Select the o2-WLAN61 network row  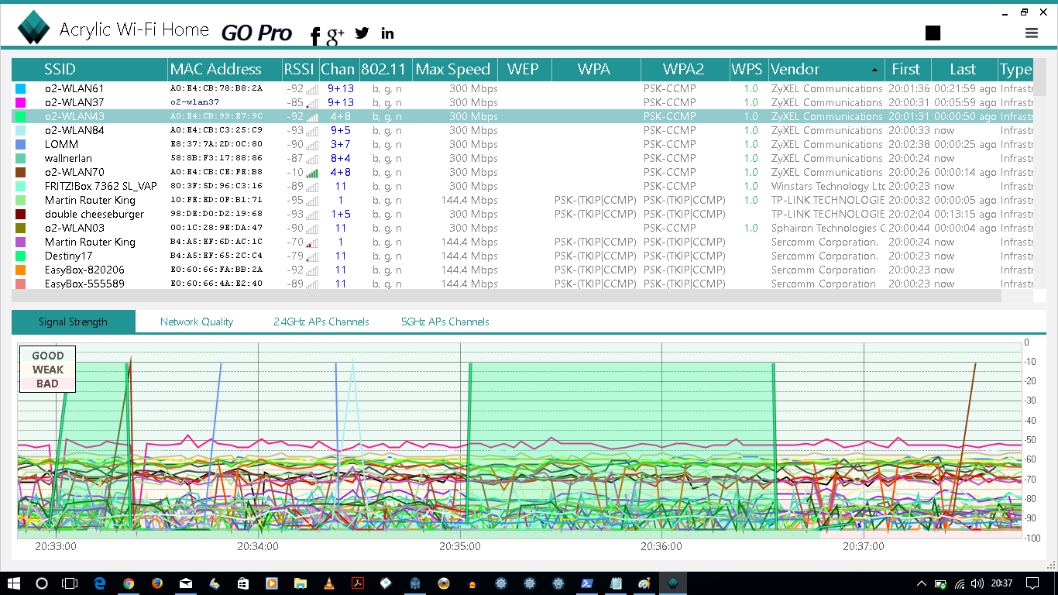pyautogui.click(x=523, y=88)
